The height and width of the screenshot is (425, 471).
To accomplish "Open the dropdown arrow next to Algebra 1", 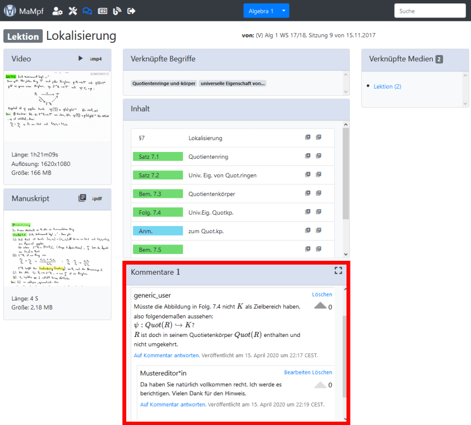I will click(285, 11).
